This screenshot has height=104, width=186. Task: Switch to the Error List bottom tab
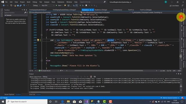tap(32, 94)
